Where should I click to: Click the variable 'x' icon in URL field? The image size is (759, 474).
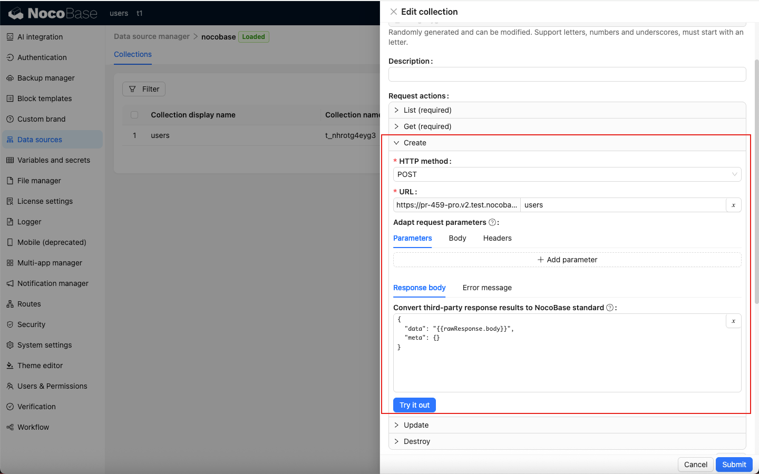point(733,205)
